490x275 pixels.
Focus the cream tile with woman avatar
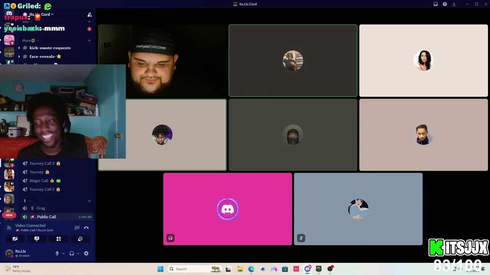point(423,61)
